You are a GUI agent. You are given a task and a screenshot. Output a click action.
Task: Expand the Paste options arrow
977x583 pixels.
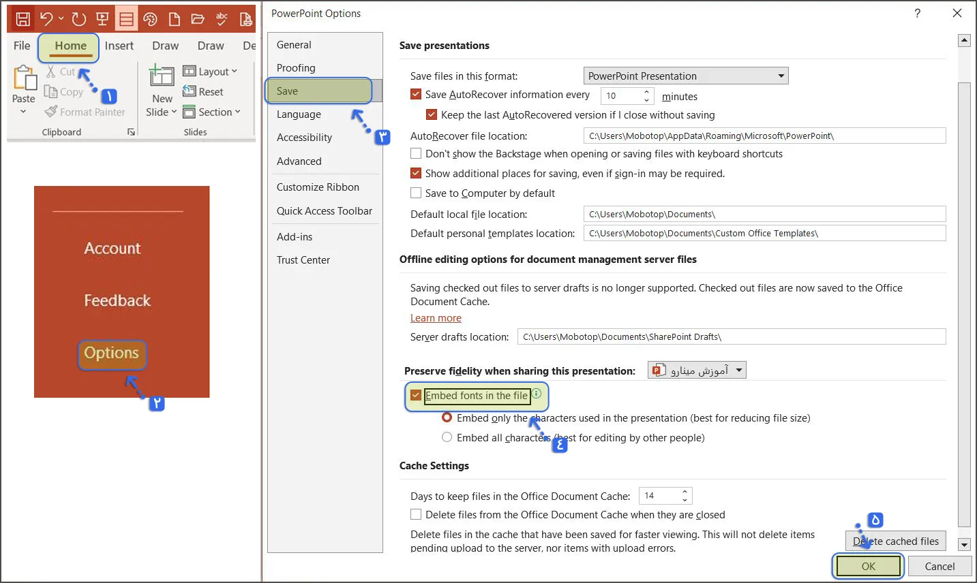(x=23, y=111)
